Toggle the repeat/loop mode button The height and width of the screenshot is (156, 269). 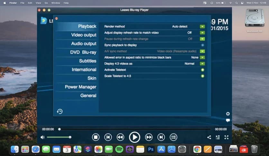(x=173, y=137)
